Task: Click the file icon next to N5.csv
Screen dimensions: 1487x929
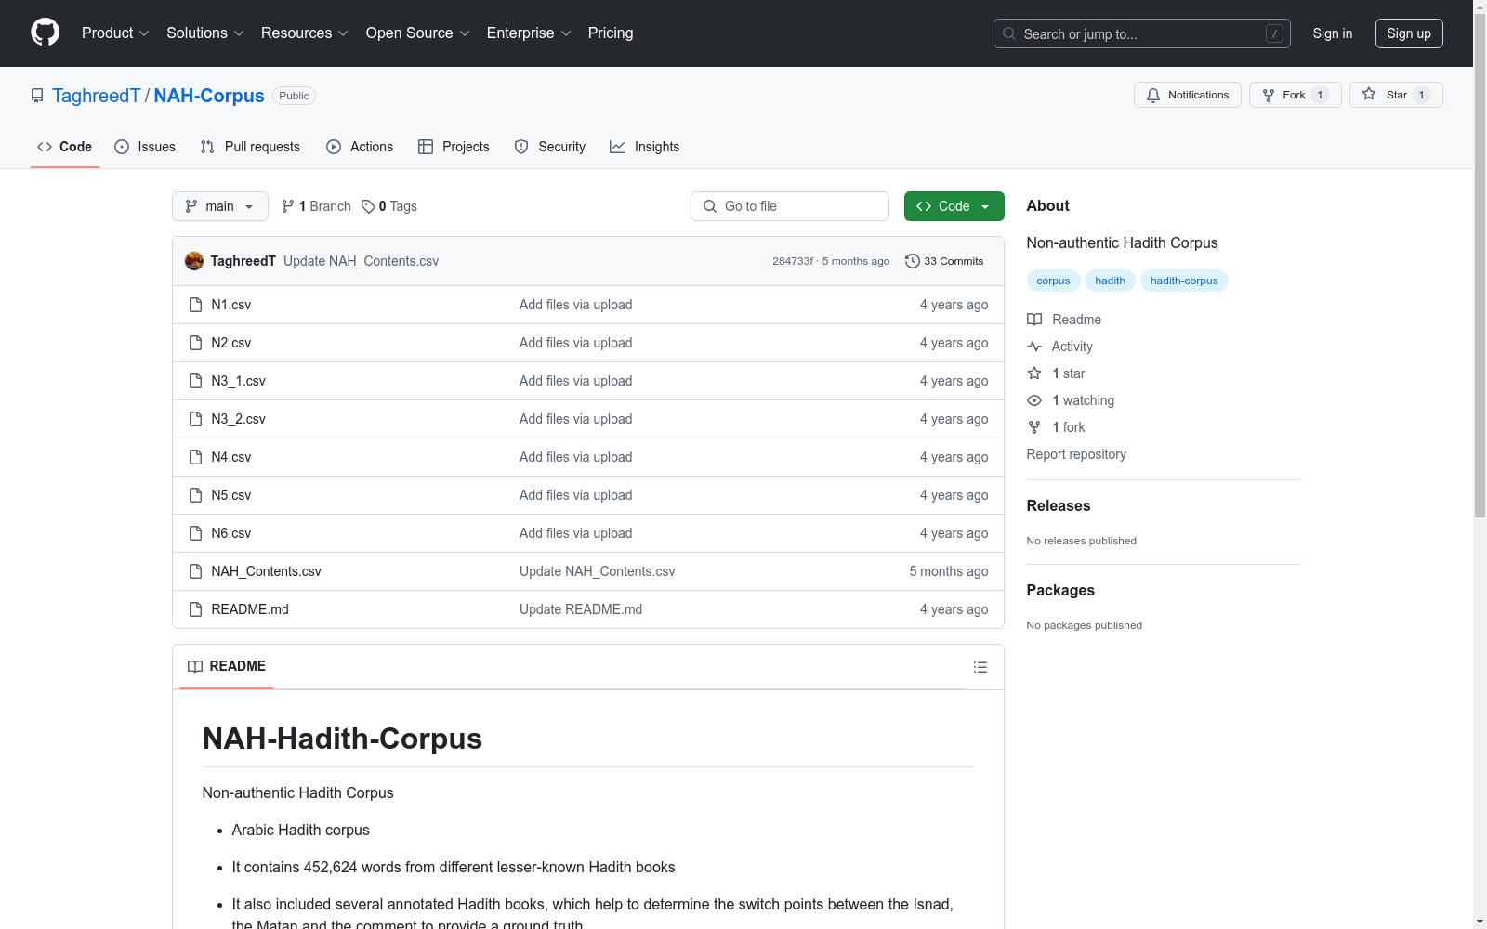Action: pos(195,495)
